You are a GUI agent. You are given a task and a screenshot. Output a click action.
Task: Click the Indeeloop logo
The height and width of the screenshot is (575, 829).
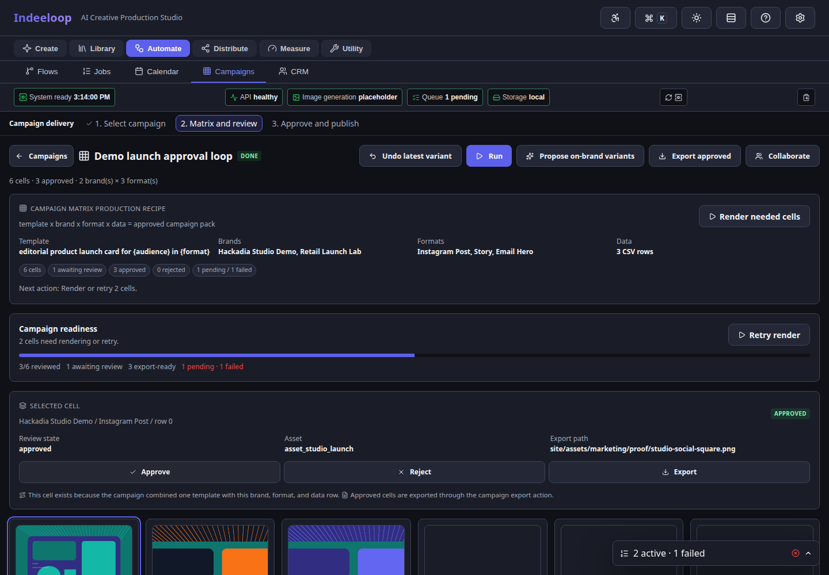click(43, 18)
